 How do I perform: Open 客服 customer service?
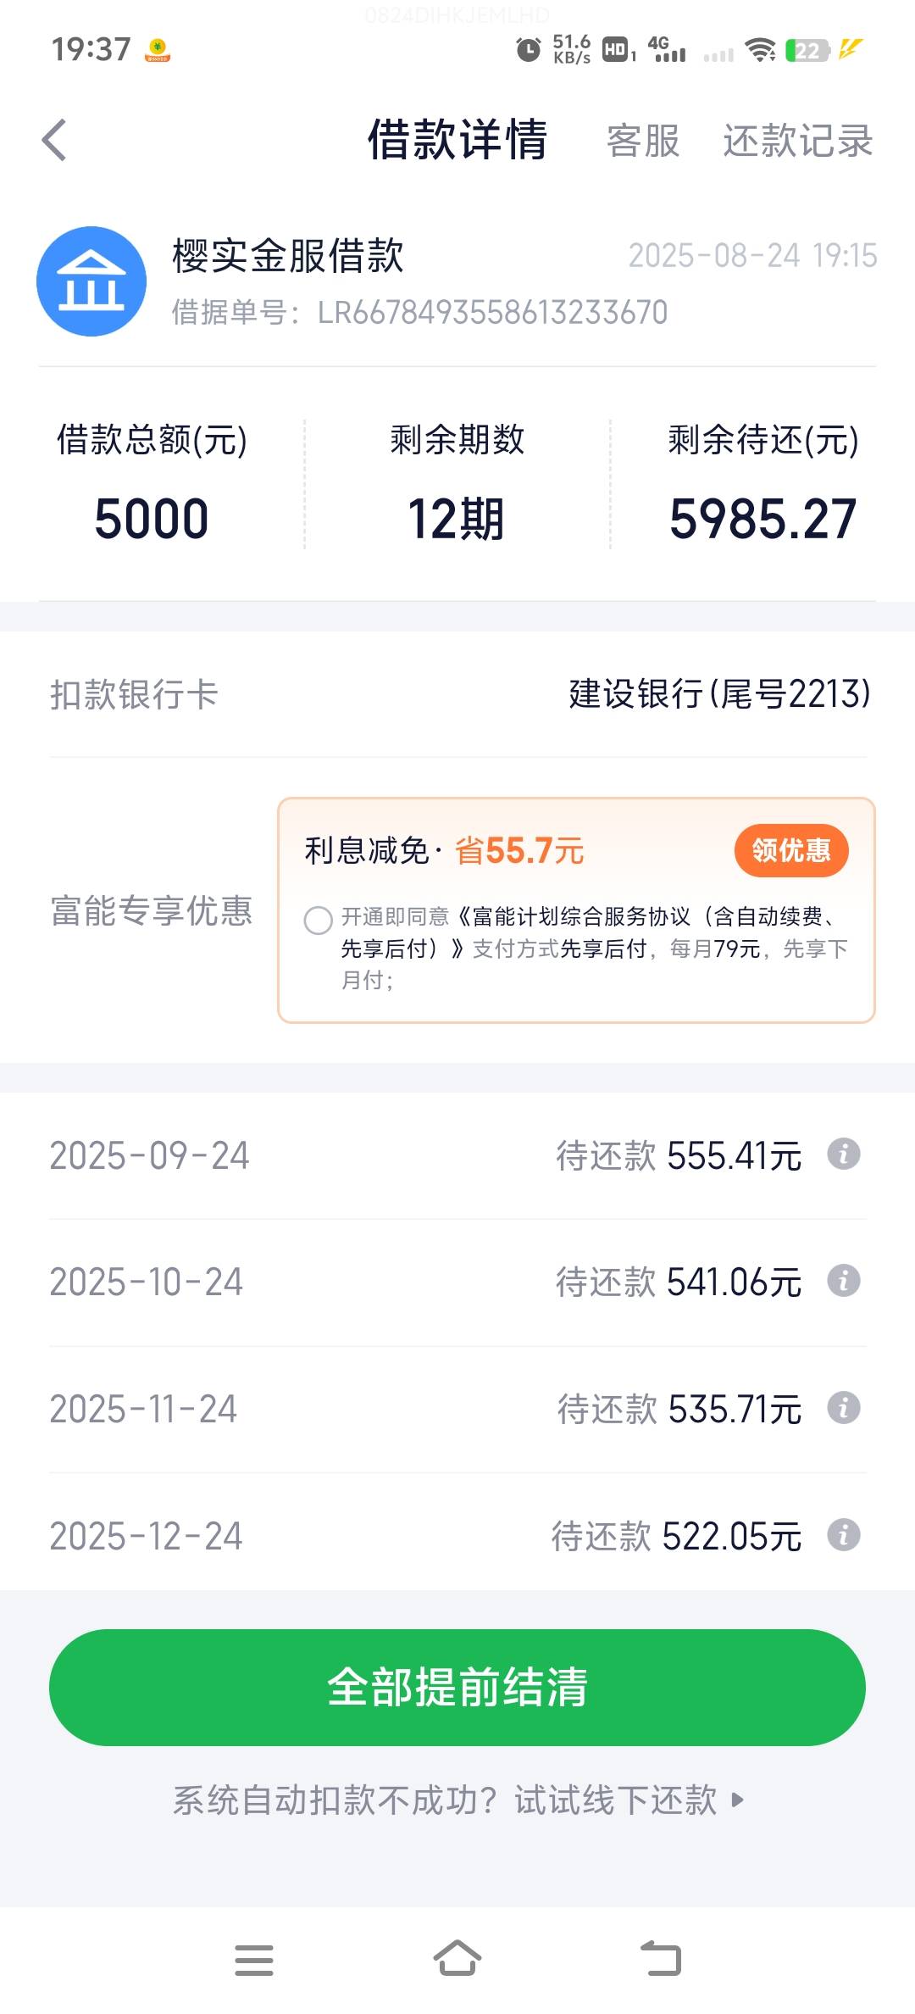pos(643,141)
